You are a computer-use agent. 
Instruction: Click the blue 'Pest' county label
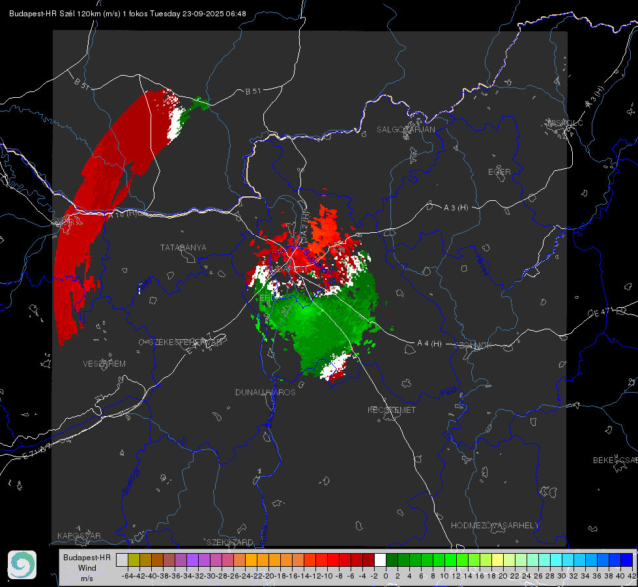tap(449, 393)
